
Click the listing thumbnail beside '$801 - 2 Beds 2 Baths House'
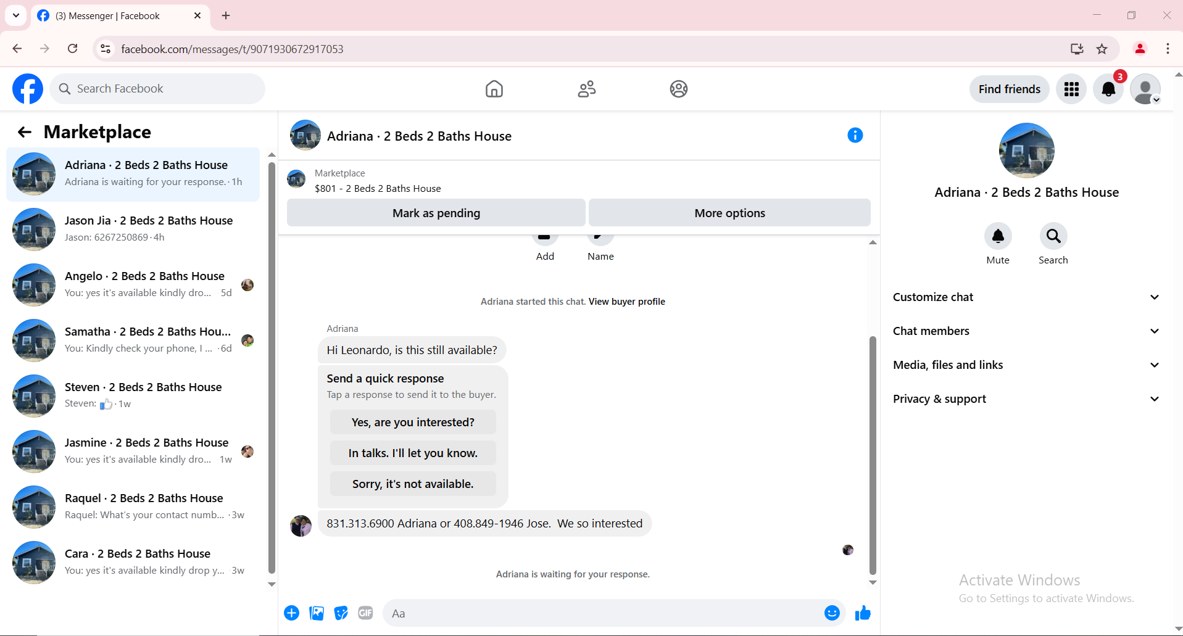click(296, 179)
